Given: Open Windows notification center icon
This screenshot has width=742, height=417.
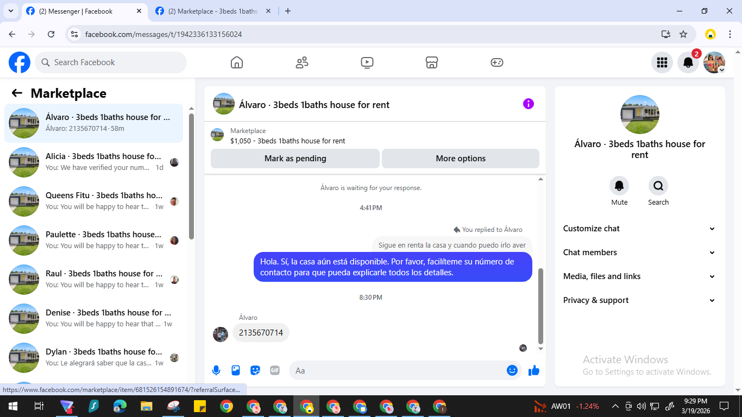Looking at the screenshot, I should [x=724, y=406].
